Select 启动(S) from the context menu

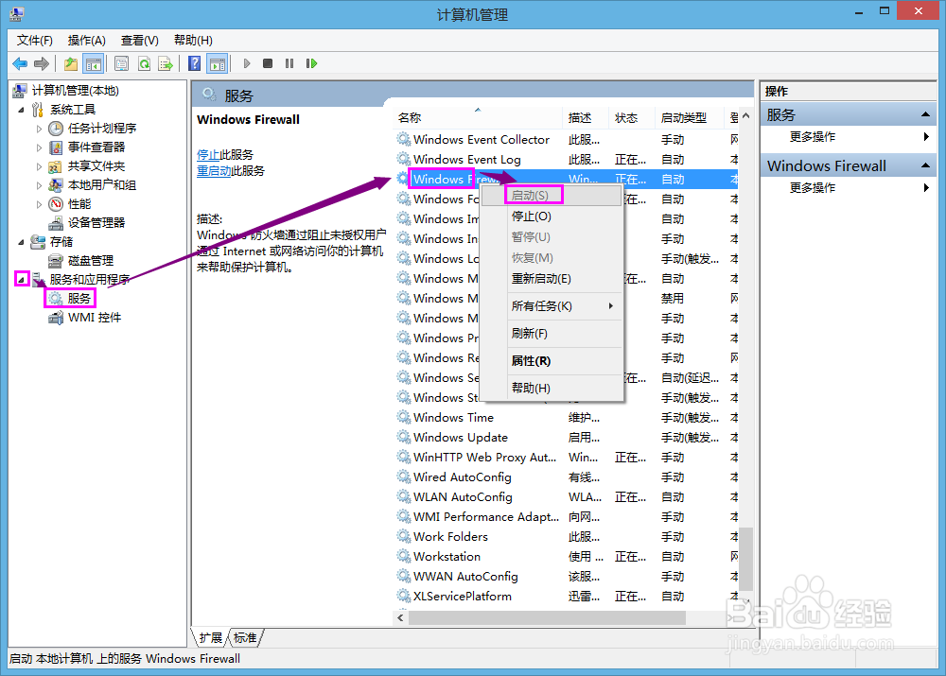pos(534,195)
